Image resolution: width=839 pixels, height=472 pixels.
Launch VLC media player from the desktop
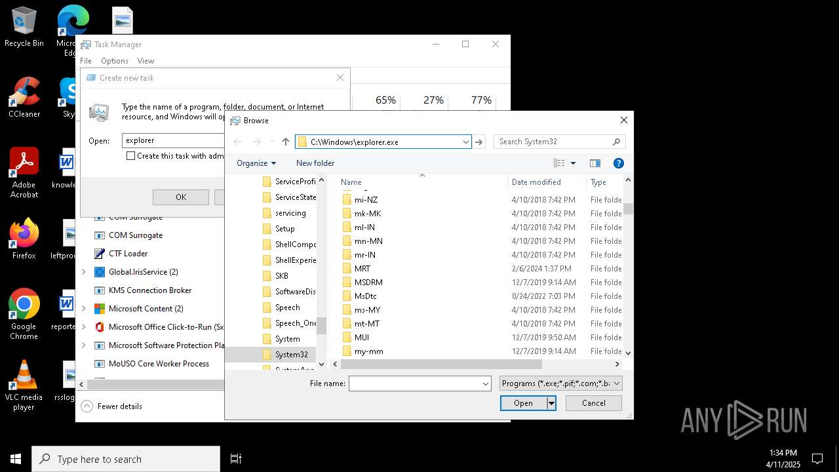click(x=24, y=385)
